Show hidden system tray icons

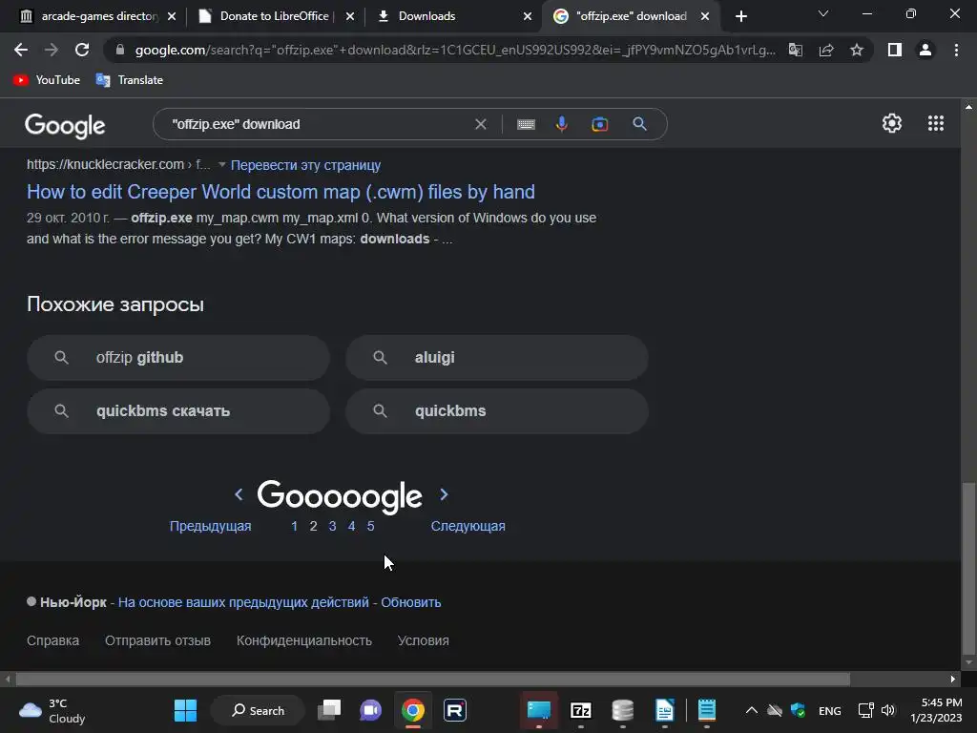[752, 710]
